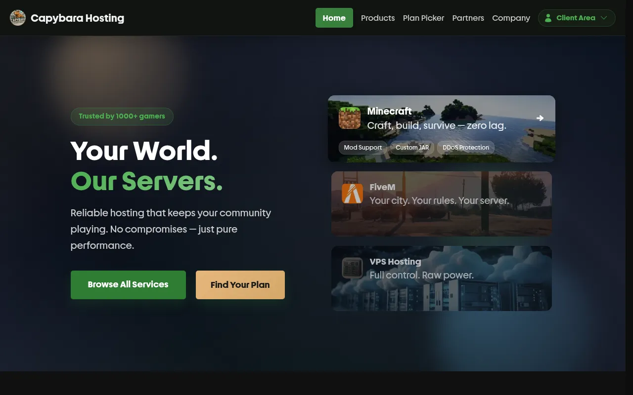
Task: Click the Custom JAR tag
Action: (412, 147)
